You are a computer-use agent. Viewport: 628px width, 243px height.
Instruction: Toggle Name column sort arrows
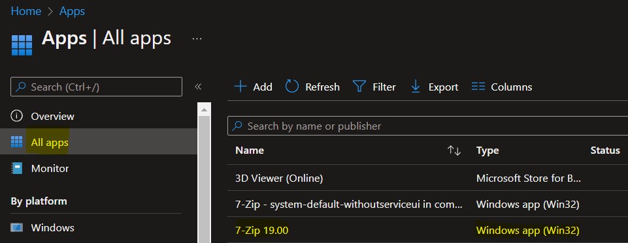click(454, 150)
